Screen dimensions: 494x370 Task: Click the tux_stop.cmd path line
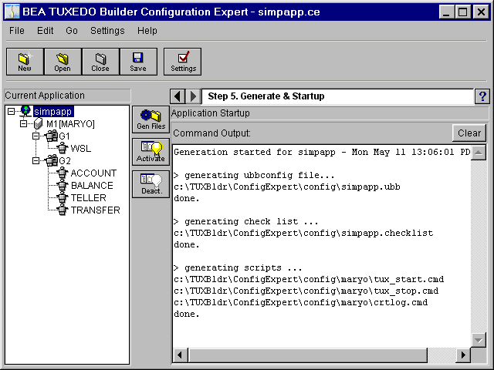[306, 291]
